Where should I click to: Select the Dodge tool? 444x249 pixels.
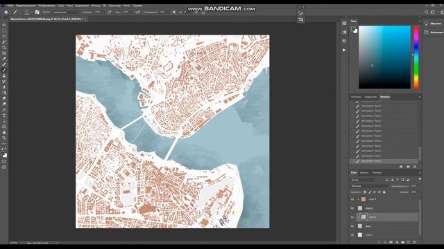click(x=4, y=104)
